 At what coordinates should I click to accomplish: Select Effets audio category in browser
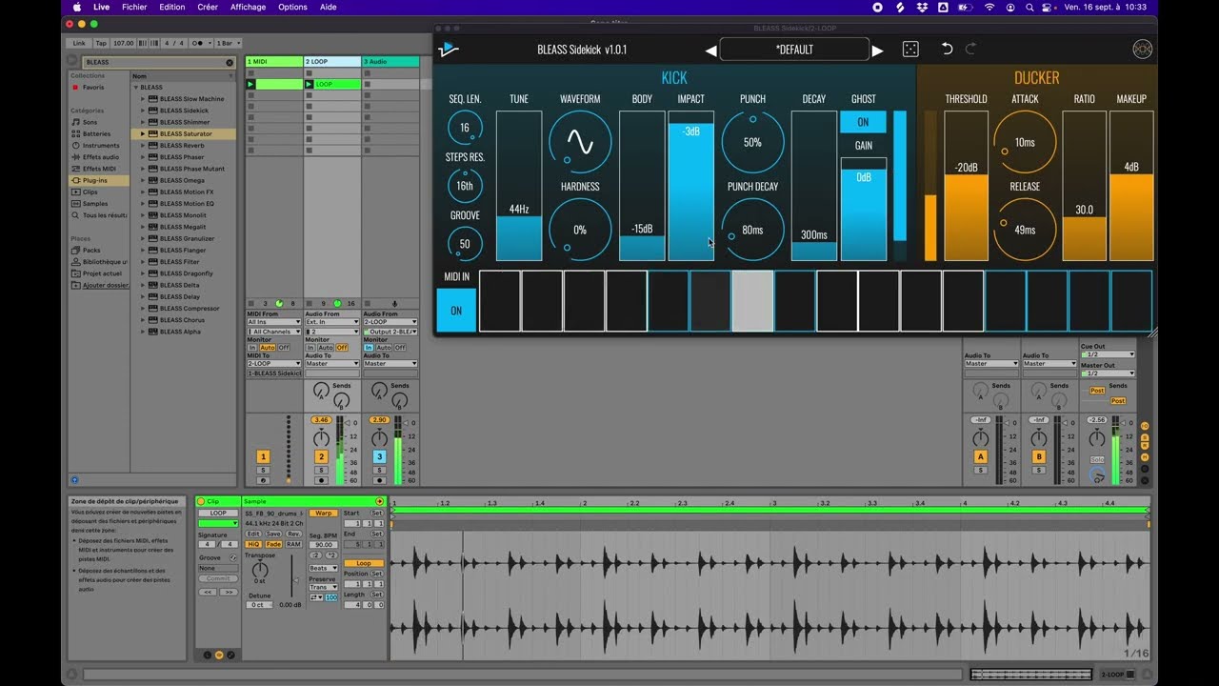coord(100,157)
